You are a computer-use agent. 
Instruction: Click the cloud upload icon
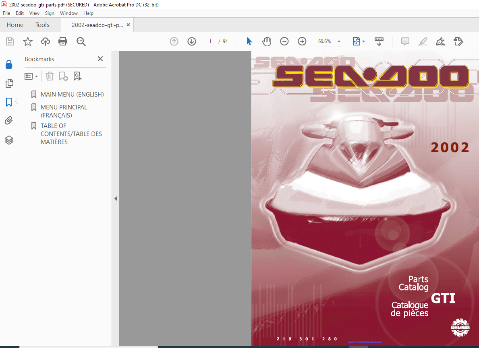pyautogui.click(x=46, y=41)
